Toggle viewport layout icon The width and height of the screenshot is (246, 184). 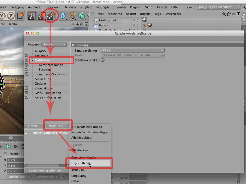86,24
